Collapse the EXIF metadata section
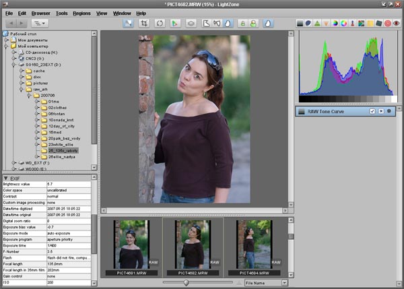The image size is (404, 289). click(x=5, y=178)
